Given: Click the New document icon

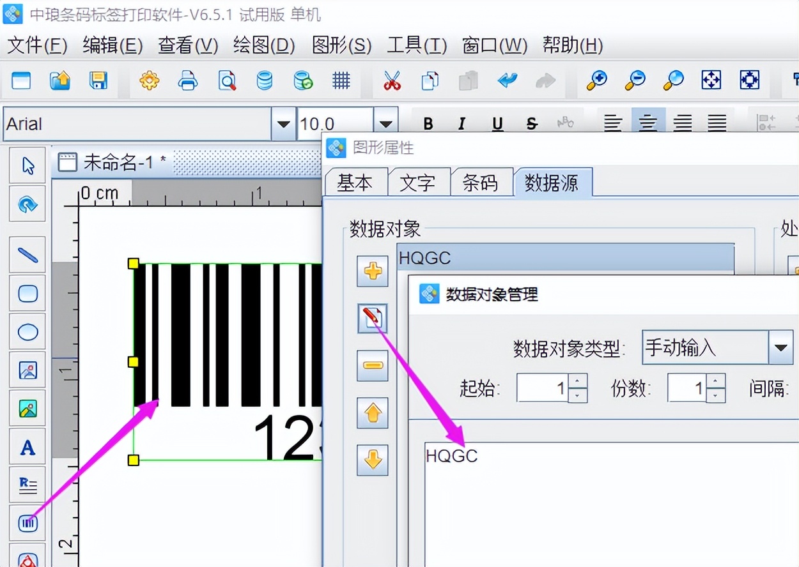Looking at the screenshot, I should click(21, 80).
